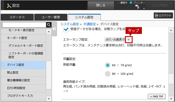
Task: Click the main panel scroll up arrow
Action: click(171, 30)
